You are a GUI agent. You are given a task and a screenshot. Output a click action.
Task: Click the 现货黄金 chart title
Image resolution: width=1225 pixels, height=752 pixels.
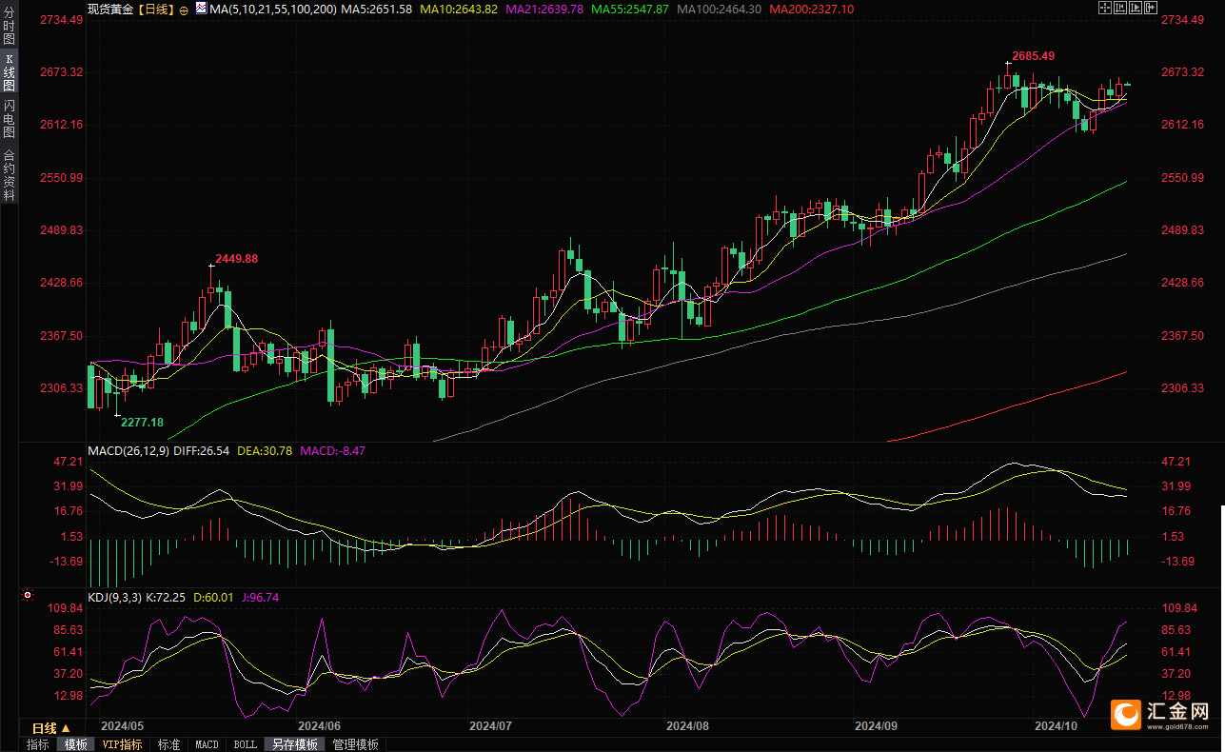[x=111, y=9]
